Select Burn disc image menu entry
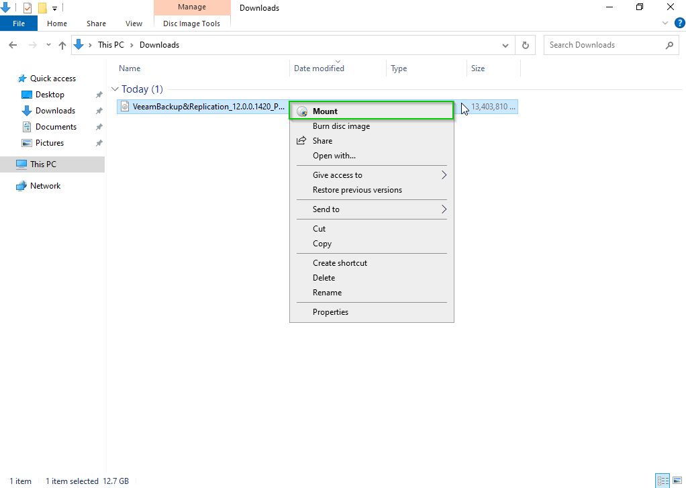Viewport: 686px width, 488px height. [341, 126]
